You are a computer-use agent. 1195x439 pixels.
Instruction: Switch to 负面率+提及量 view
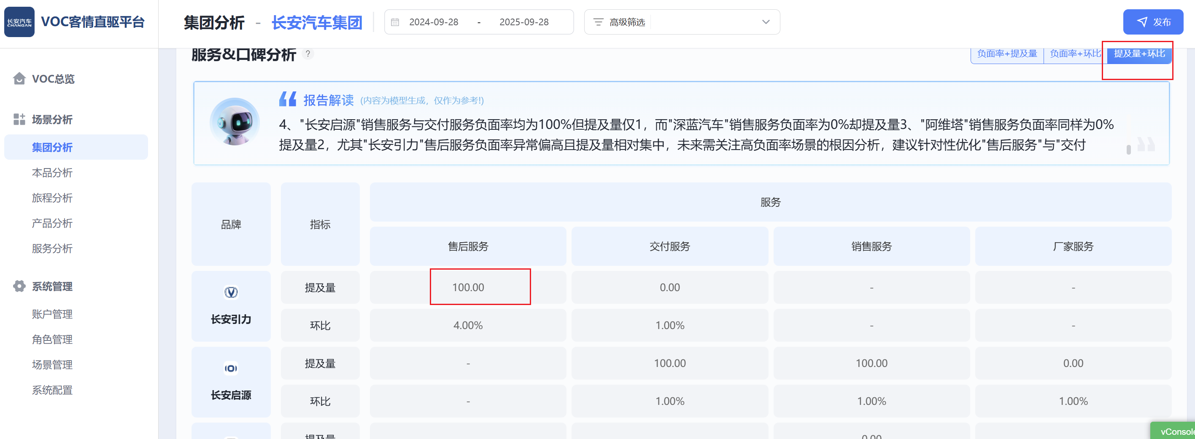coord(1006,54)
